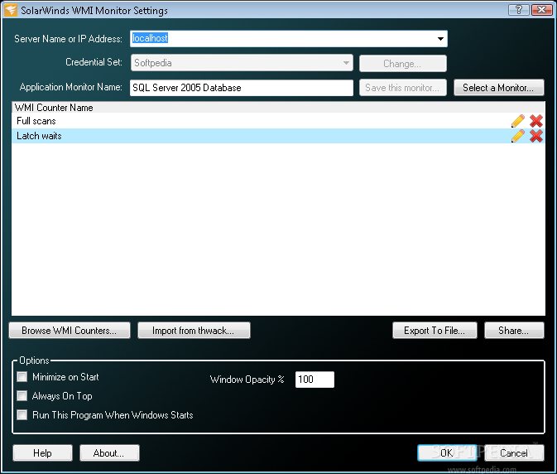Click the Share... button
The image size is (557, 474).
tap(514, 331)
